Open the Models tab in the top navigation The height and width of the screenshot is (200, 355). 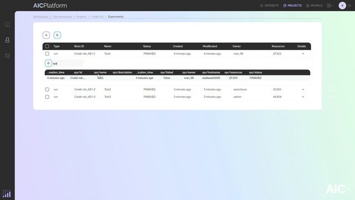[x=314, y=6]
